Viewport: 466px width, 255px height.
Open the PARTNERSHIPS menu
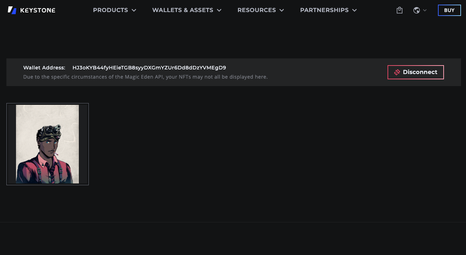click(x=324, y=10)
